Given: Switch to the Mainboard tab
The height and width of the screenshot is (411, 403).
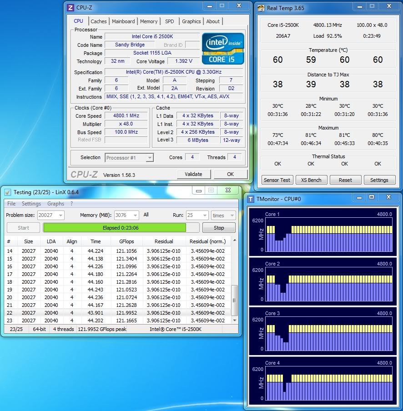Looking at the screenshot, I should (123, 21).
